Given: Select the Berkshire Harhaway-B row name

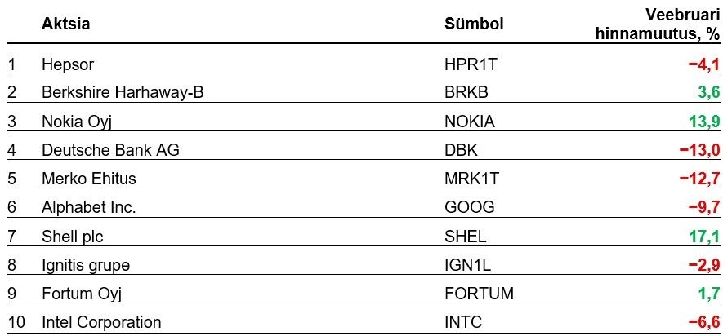Looking at the screenshot, I should click(x=122, y=93).
